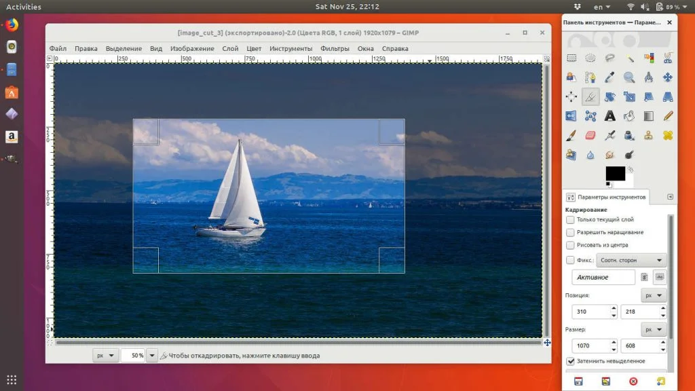Open the tool options tab menu arrow
This screenshot has width=695, height=391.
point(670,197)
